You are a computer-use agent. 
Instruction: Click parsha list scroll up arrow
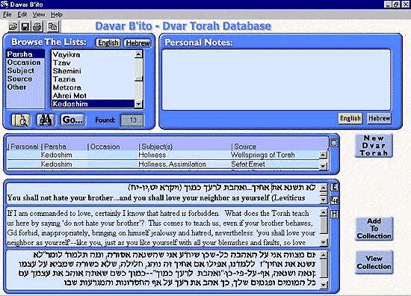(138, 55)
